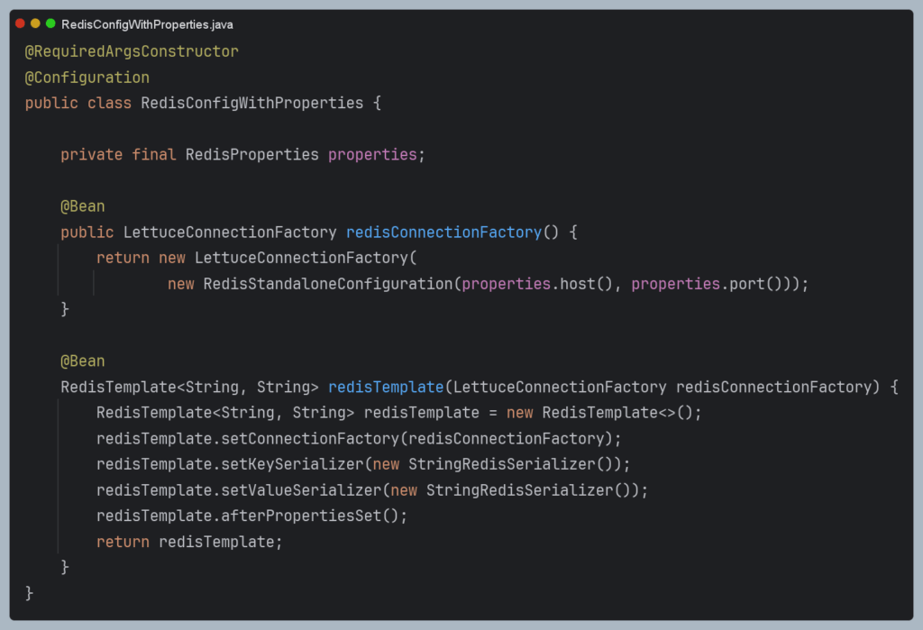The height and width of the screenshot is (630, 923).
Task: Click the RedisConfigWithProperties.java title in window bar
Action: click(147, 24)
